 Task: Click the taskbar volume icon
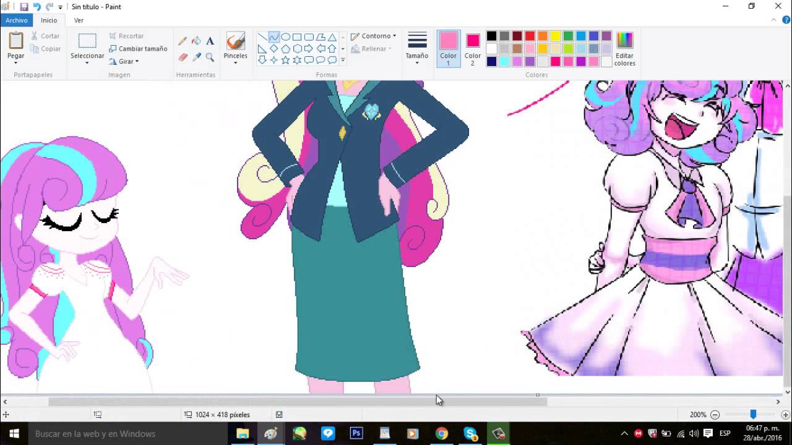pos(694,433)
